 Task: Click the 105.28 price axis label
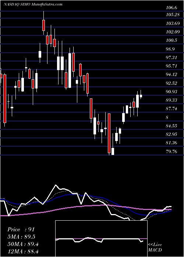click(x=173, y=15)
